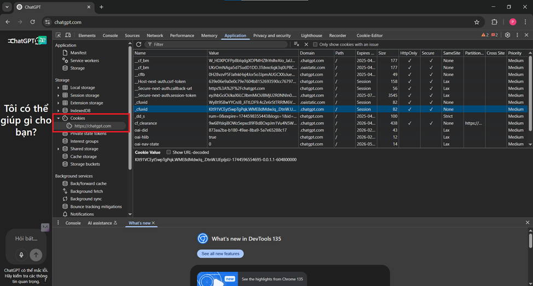This screenshot has width=533, height=286.
Task: Select the _dd_s cookie row
Action: point(331,116)
